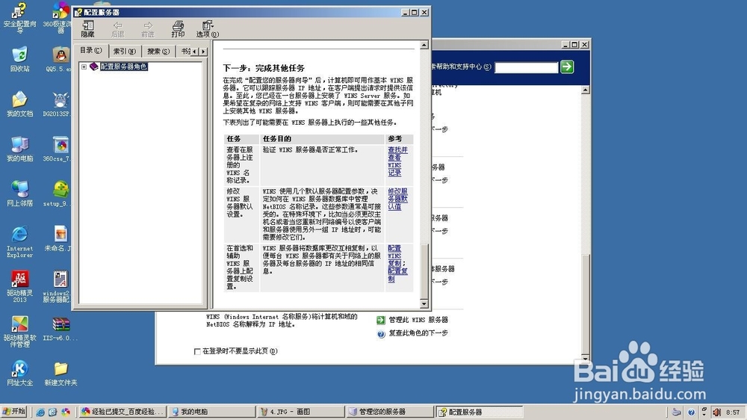This screenshot has width=747, height=420.
Task: Open the 配置复制 link
Action: click(x=397, y=274)
